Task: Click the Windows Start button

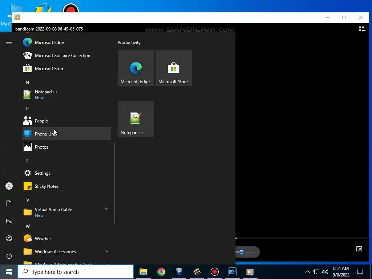Action: pyautogui.click(x=9, y=272)
